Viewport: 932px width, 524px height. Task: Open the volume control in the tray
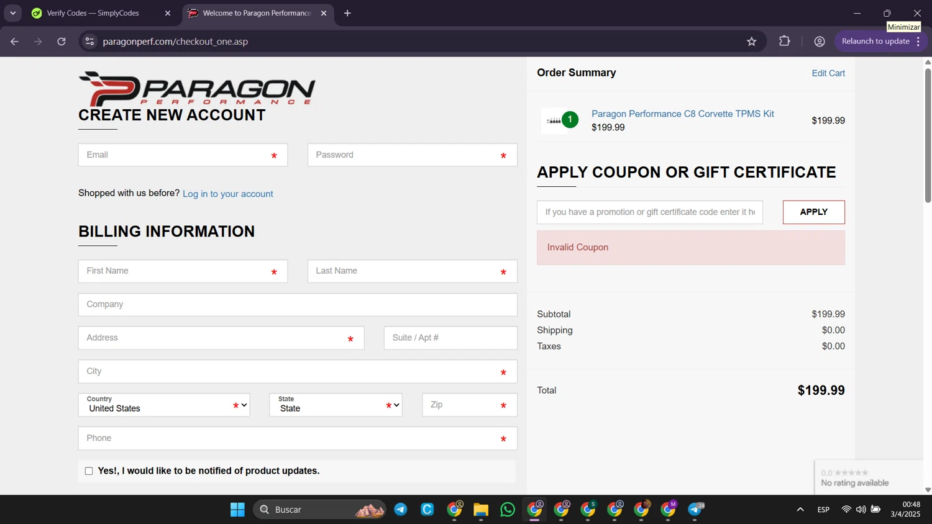tap(861, 510)
